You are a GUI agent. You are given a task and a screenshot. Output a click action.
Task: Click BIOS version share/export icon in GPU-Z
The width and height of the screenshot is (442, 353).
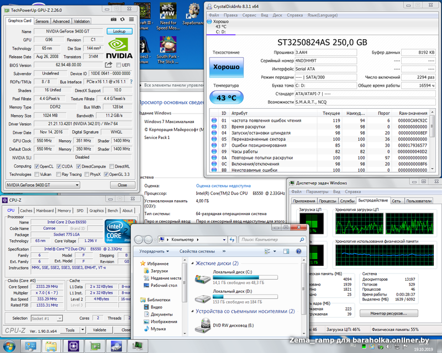pyautogui.click(x=108, y=65)
